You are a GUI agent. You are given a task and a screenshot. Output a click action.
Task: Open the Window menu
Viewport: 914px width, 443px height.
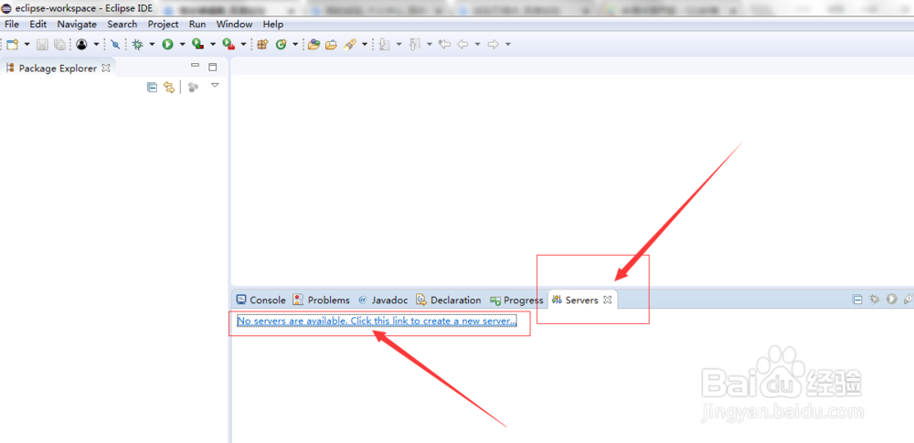(234, 24)
